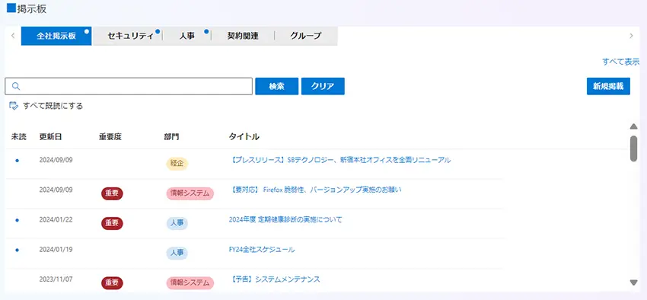The width and height of the screenshot is (647, 300).
Task: Switch to the セキュリティ tab
Action: pos(128,36)
